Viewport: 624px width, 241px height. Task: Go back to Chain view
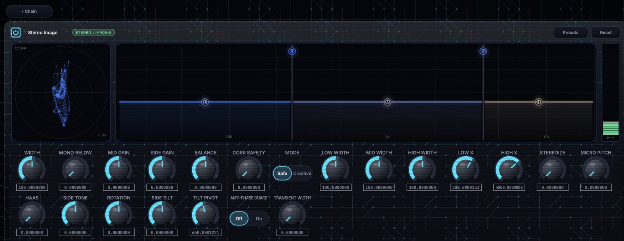(29, 11)
